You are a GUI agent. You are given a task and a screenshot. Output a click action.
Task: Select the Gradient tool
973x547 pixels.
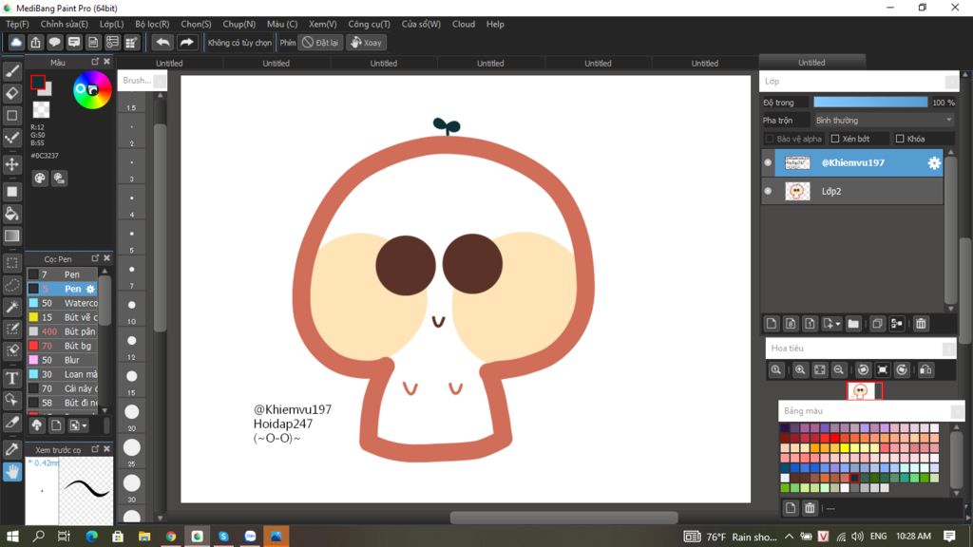(x=11, y=236)
